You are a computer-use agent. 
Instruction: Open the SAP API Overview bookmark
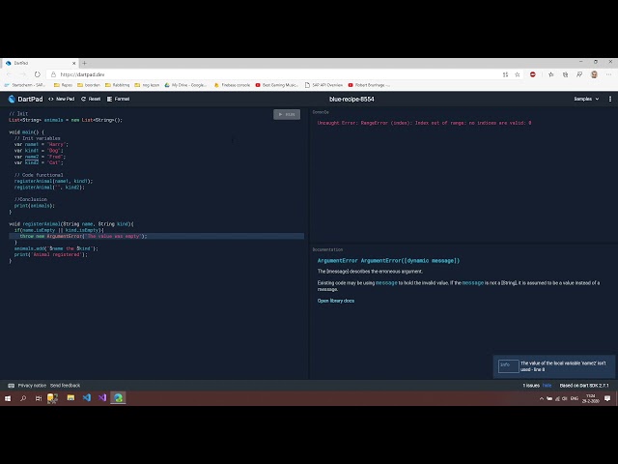click(x=324, y=85)
